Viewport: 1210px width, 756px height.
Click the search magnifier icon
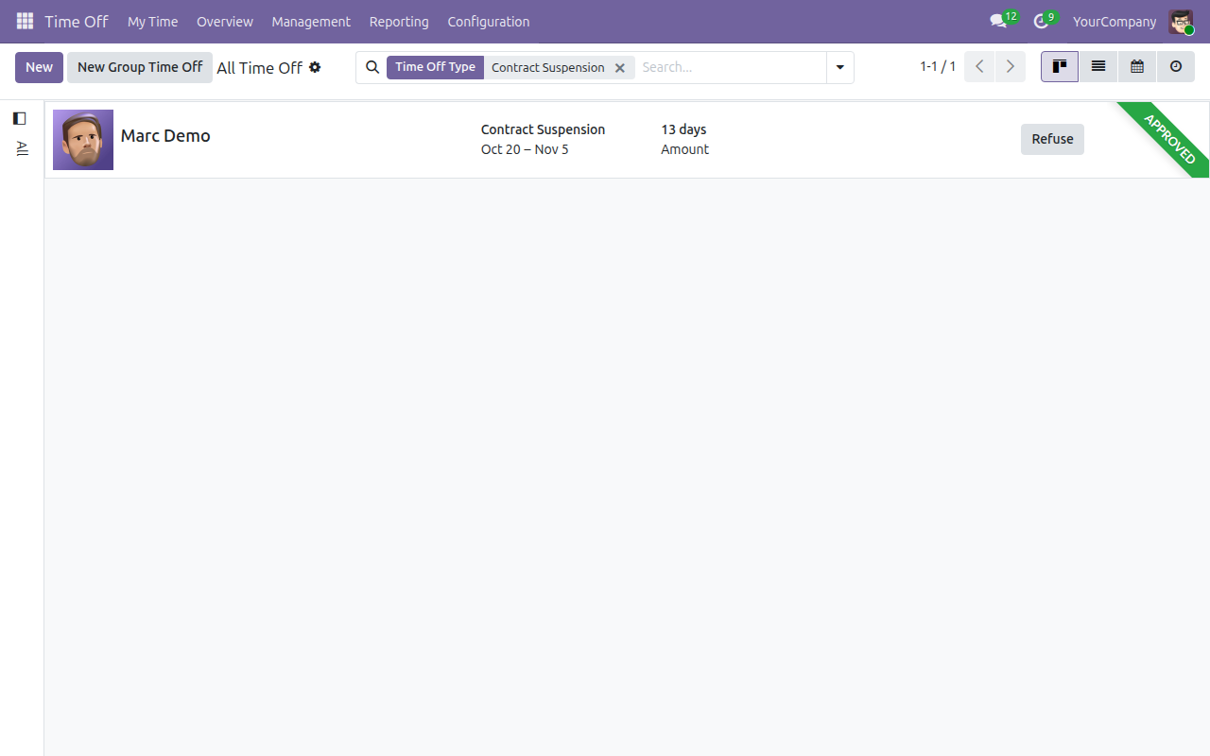[372, 67]
